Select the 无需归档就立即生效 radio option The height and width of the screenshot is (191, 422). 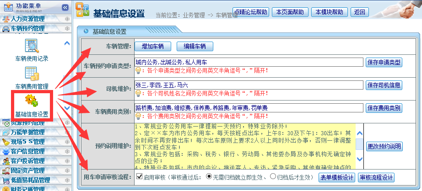[x=209, y=177]
